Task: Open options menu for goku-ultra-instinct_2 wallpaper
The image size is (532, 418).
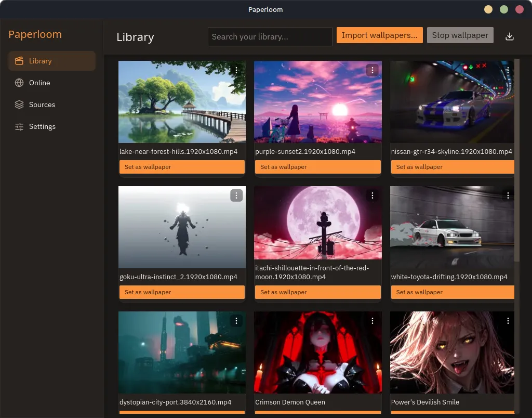Action: 236,195
